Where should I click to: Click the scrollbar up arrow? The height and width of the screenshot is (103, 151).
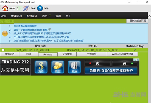[149, 16]
